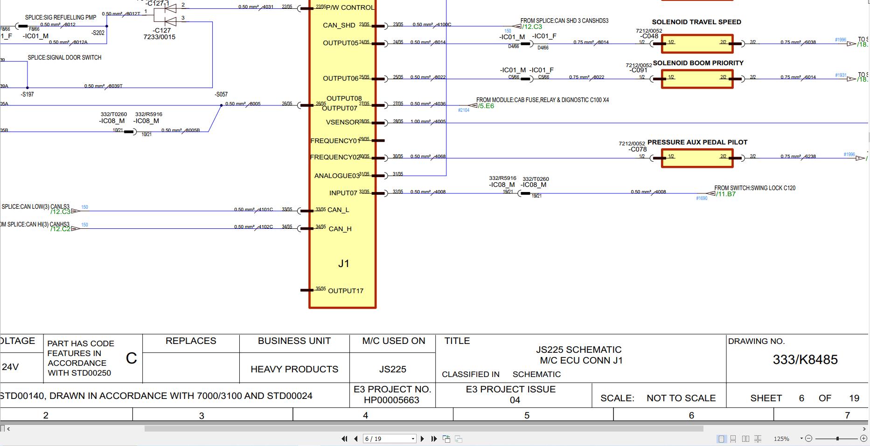Viewport: 870px width, 446px height.
Task: Click the zoom in plus icon
Action: click(863, 439)
